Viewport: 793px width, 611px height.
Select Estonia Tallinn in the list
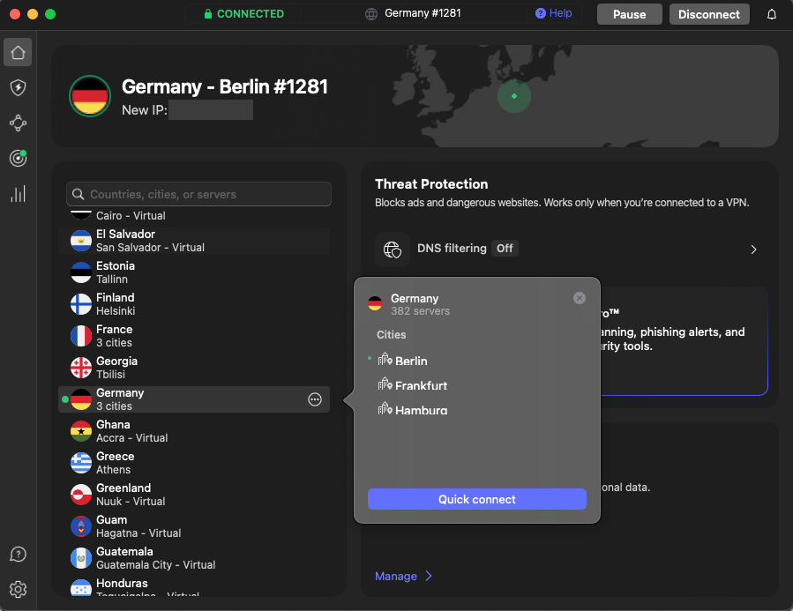click(x=194, y=272)
